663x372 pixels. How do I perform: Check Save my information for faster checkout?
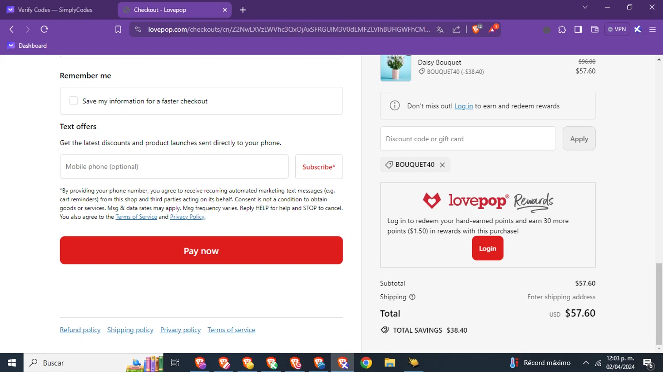coord(73,101)
